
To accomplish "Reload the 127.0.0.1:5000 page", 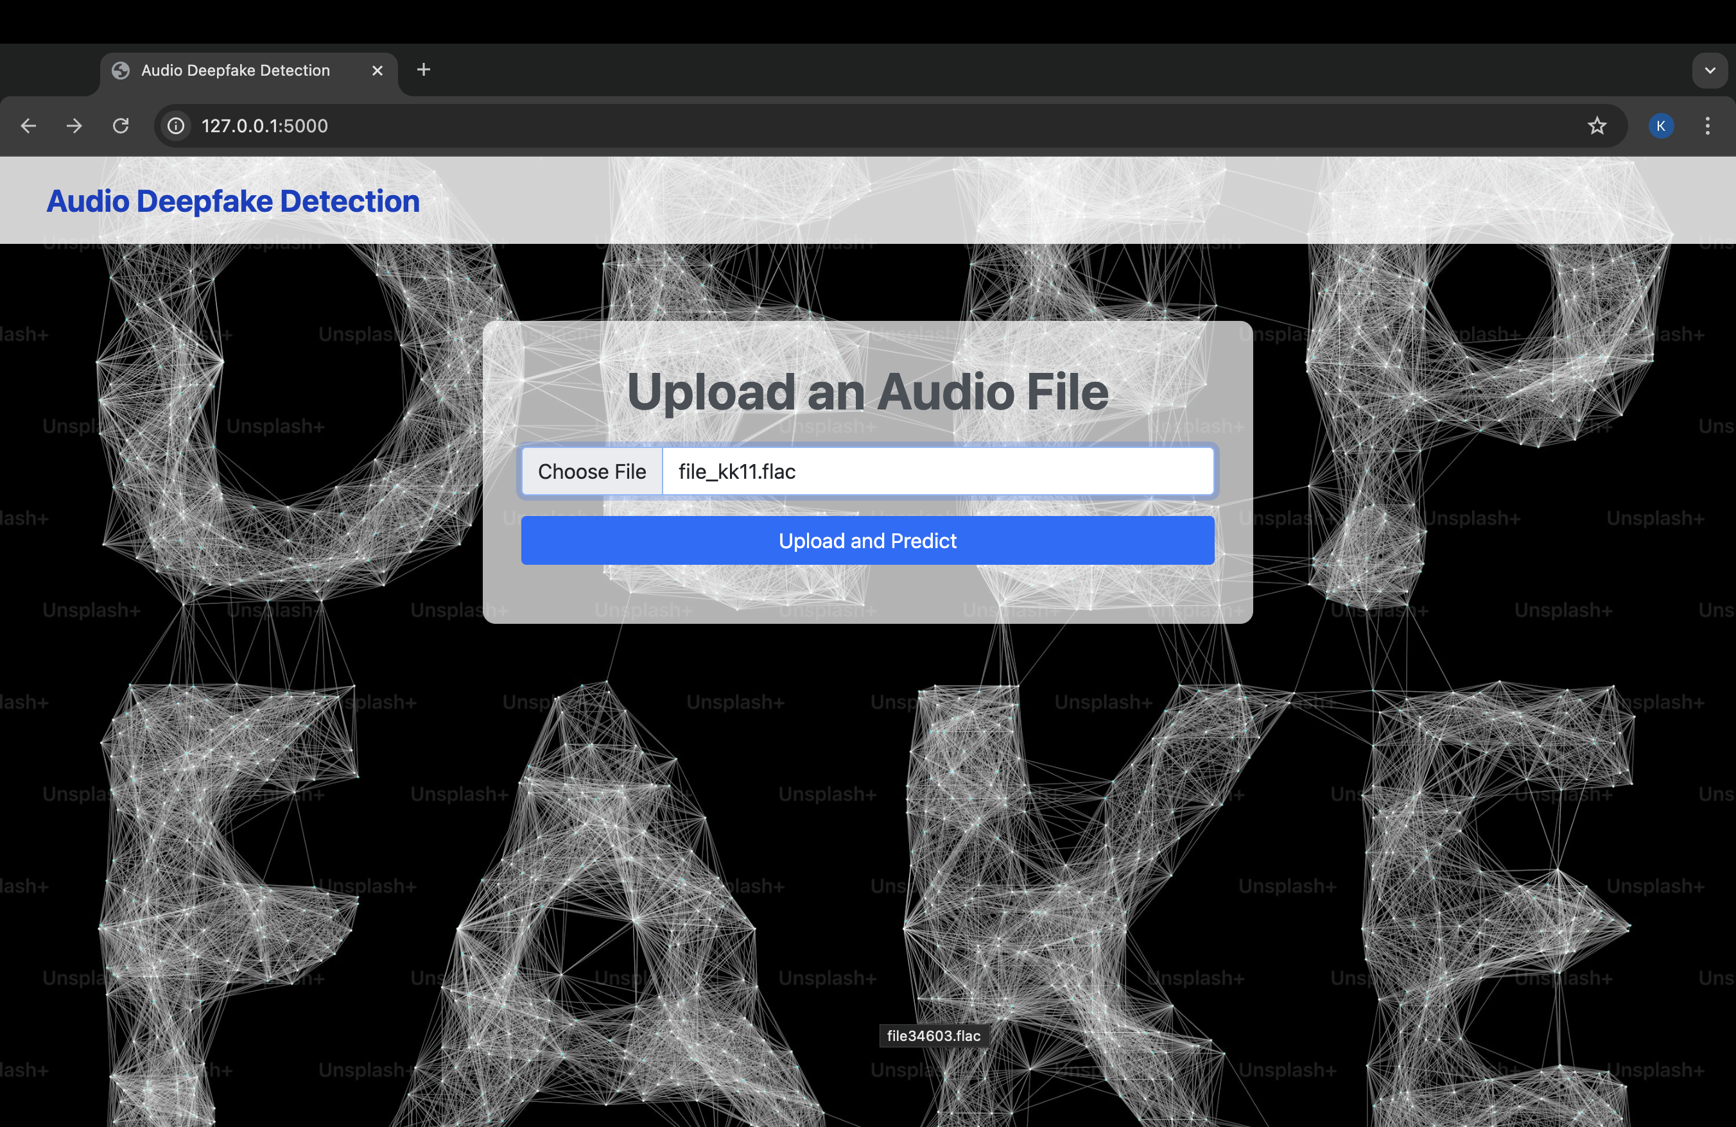I will [x=121, y=126].
